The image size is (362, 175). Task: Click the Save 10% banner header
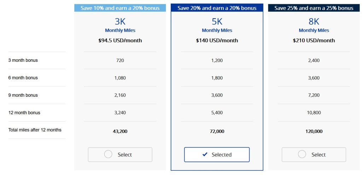pos(120,8)
